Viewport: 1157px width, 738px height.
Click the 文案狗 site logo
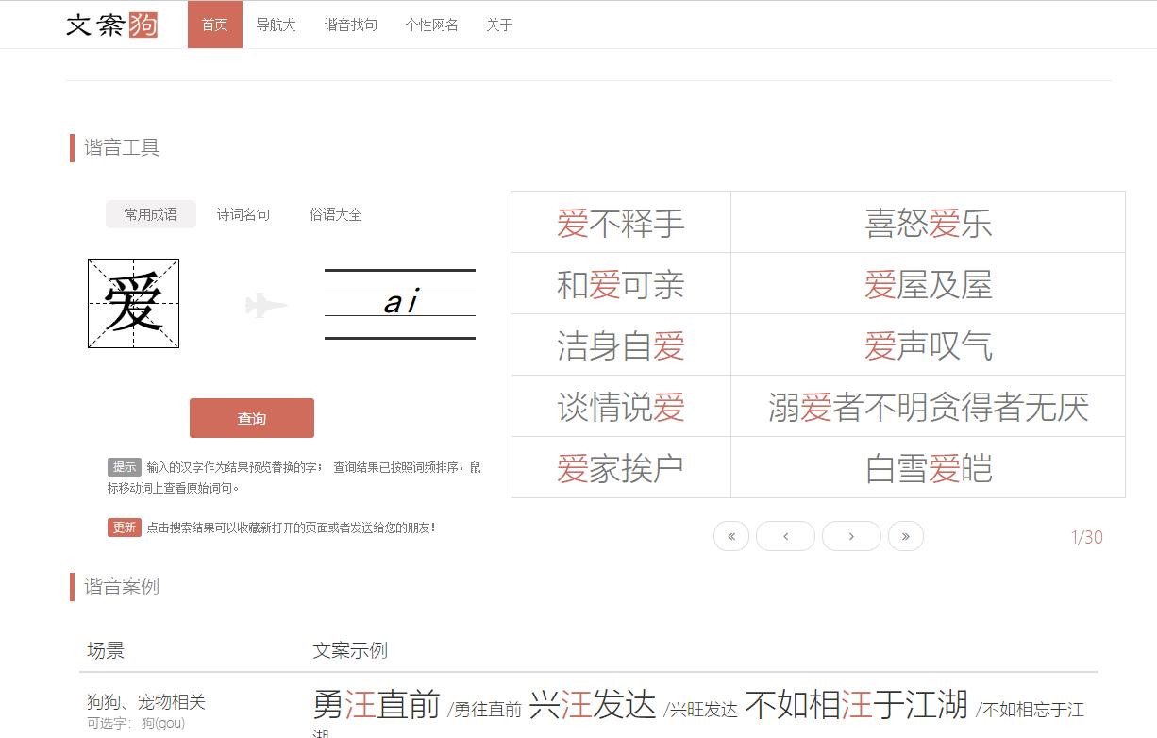tap(110, 25)
